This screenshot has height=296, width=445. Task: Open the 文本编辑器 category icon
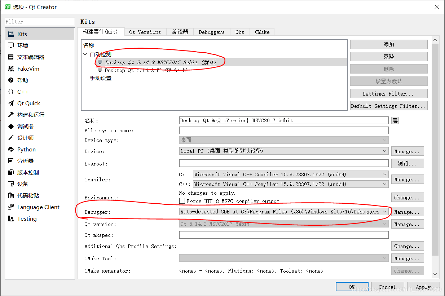point(11,57)
